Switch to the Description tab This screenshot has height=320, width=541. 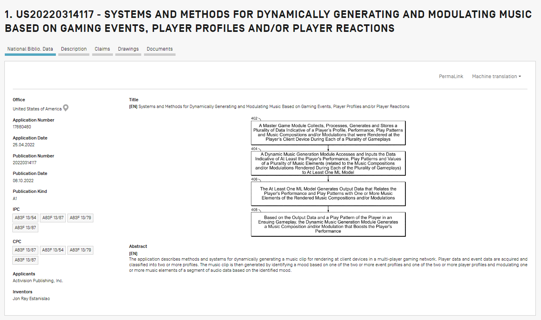tap(74, 49)
